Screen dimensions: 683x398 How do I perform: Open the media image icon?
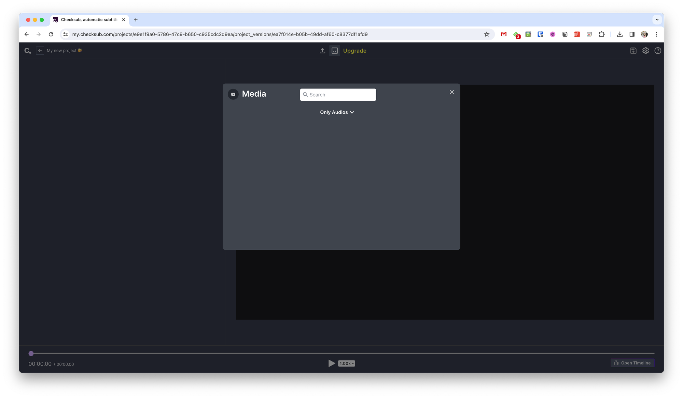(x=335, y=51)
